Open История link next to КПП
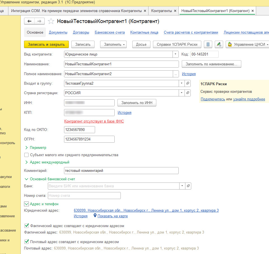This screenshot has width=269, height=254. coord(124,112)
